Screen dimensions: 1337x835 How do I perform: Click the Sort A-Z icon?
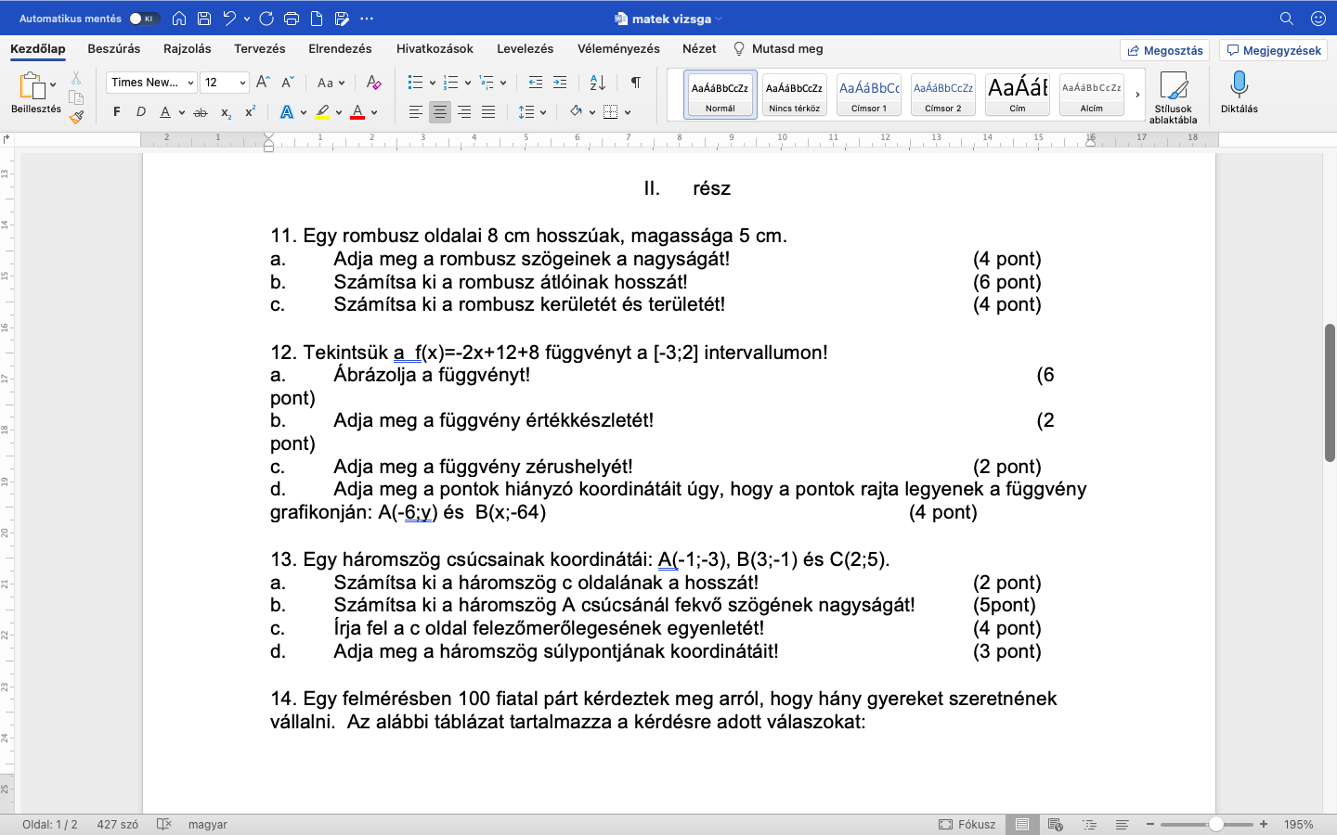tap(598, 83)
